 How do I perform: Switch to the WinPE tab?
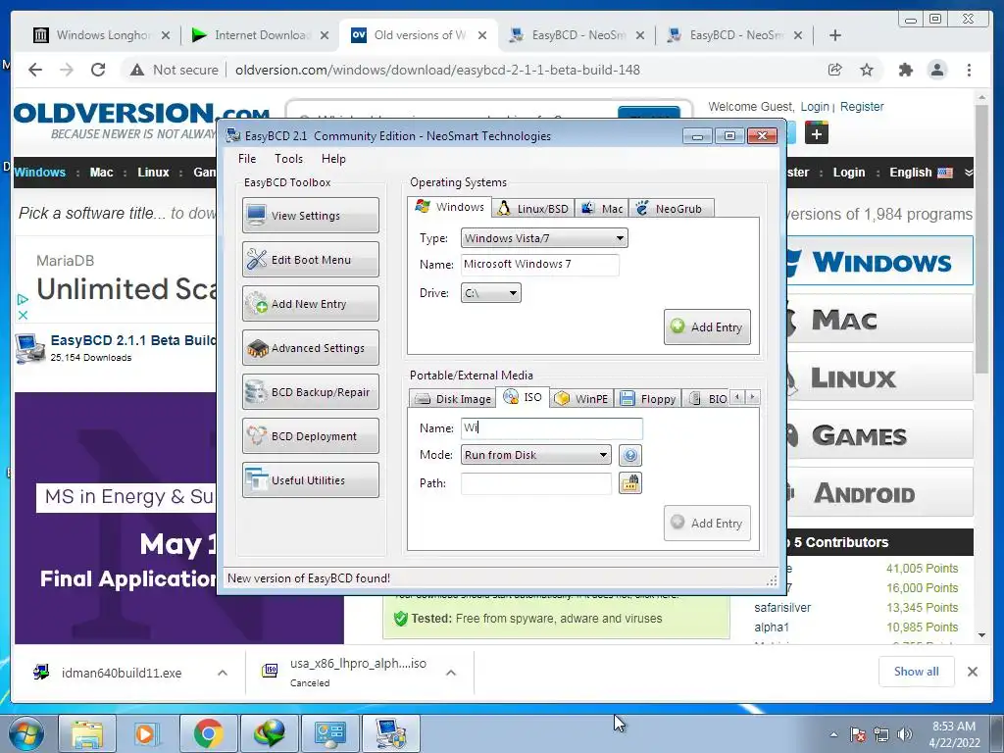pyautogui.click(x=581, y=399)
